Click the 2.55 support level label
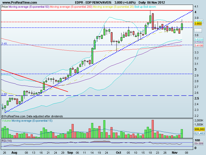The image size is (206, 155). (4, 94)
